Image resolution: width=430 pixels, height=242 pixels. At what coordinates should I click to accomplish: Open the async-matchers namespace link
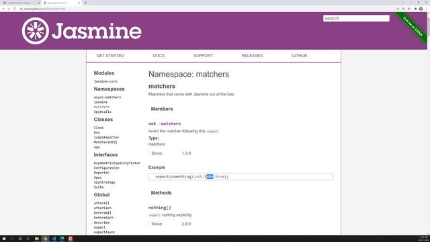107,97
